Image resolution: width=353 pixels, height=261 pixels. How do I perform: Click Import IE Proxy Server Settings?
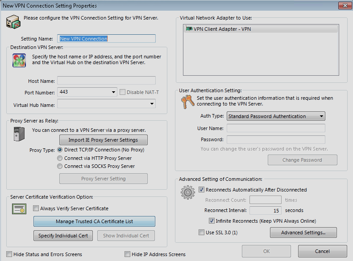[103, 140]
